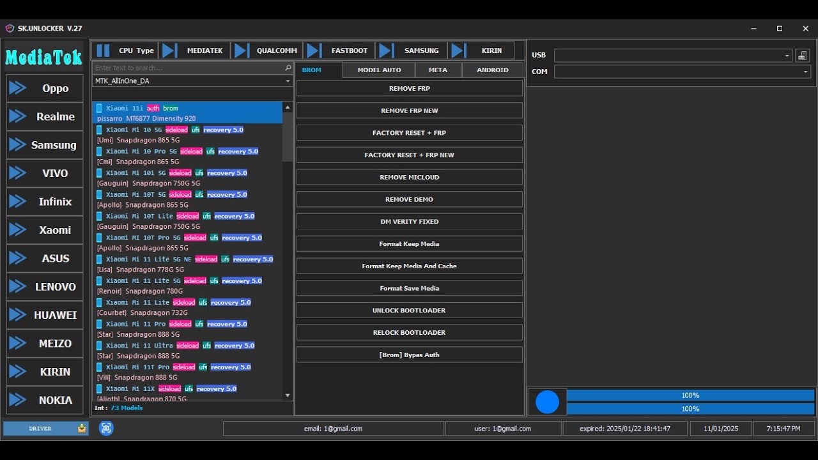Image resolution: width=818 pixels, height=460 pixels.
Task: Click DM VERITY FIXED button
Action: [410, 222]
